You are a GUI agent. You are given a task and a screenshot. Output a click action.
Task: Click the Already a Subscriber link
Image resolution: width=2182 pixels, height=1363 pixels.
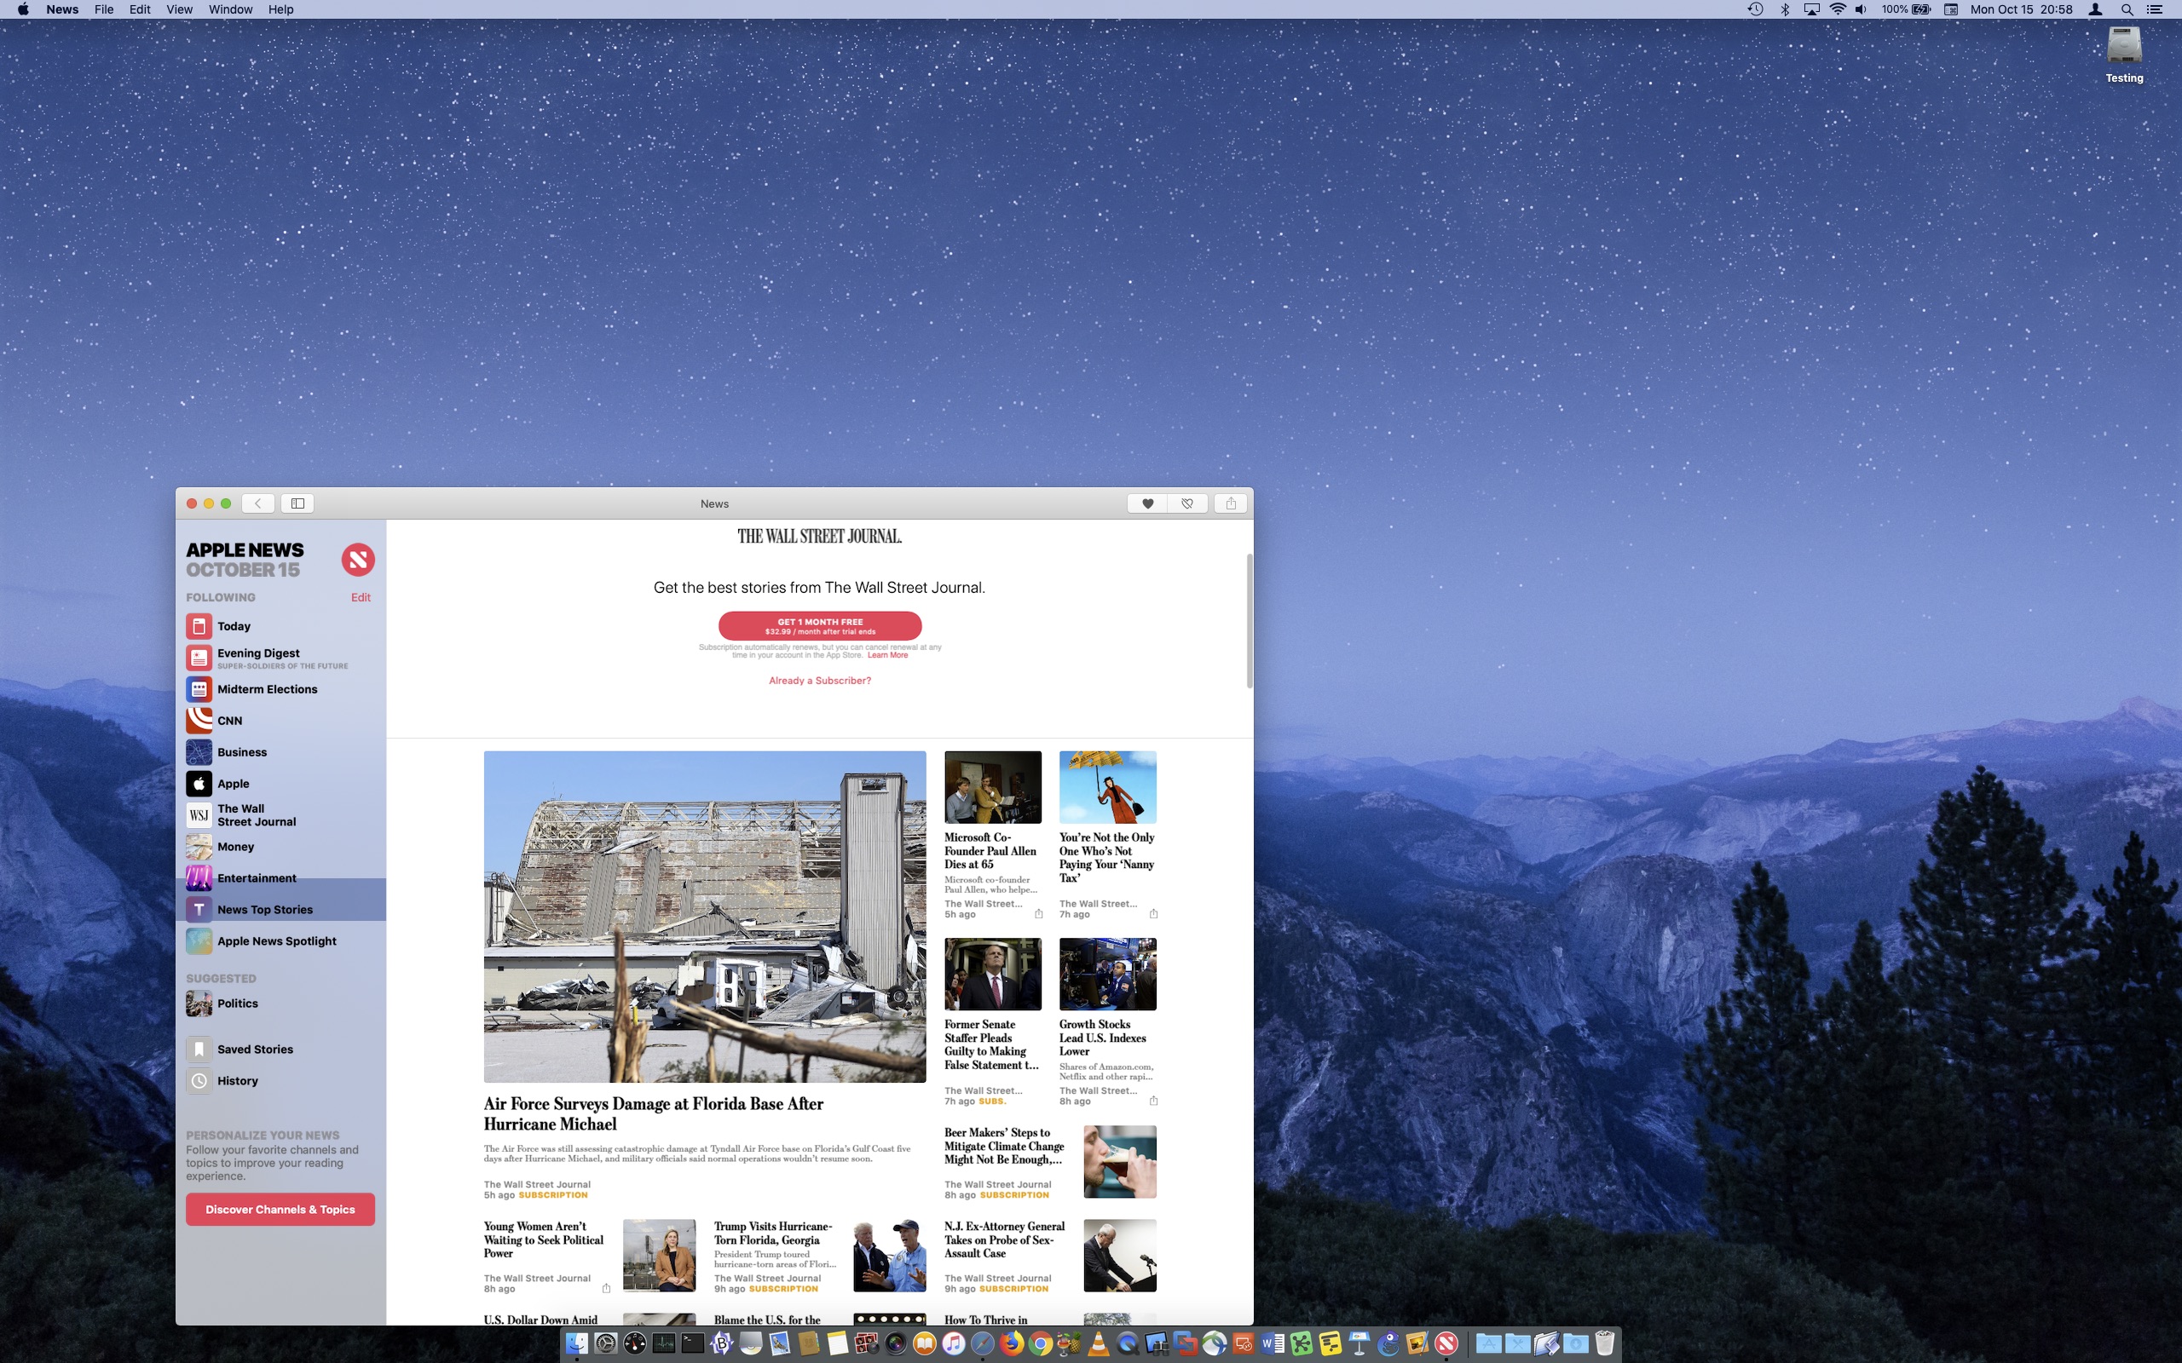[820, 681]
